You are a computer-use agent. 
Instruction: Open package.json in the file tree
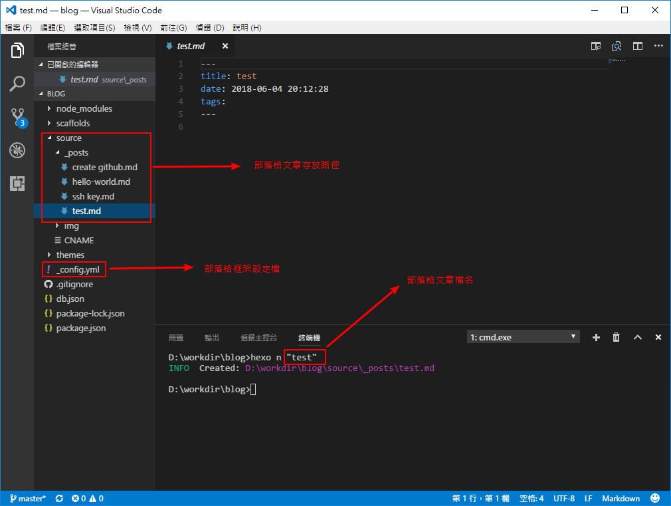(81, 328)
